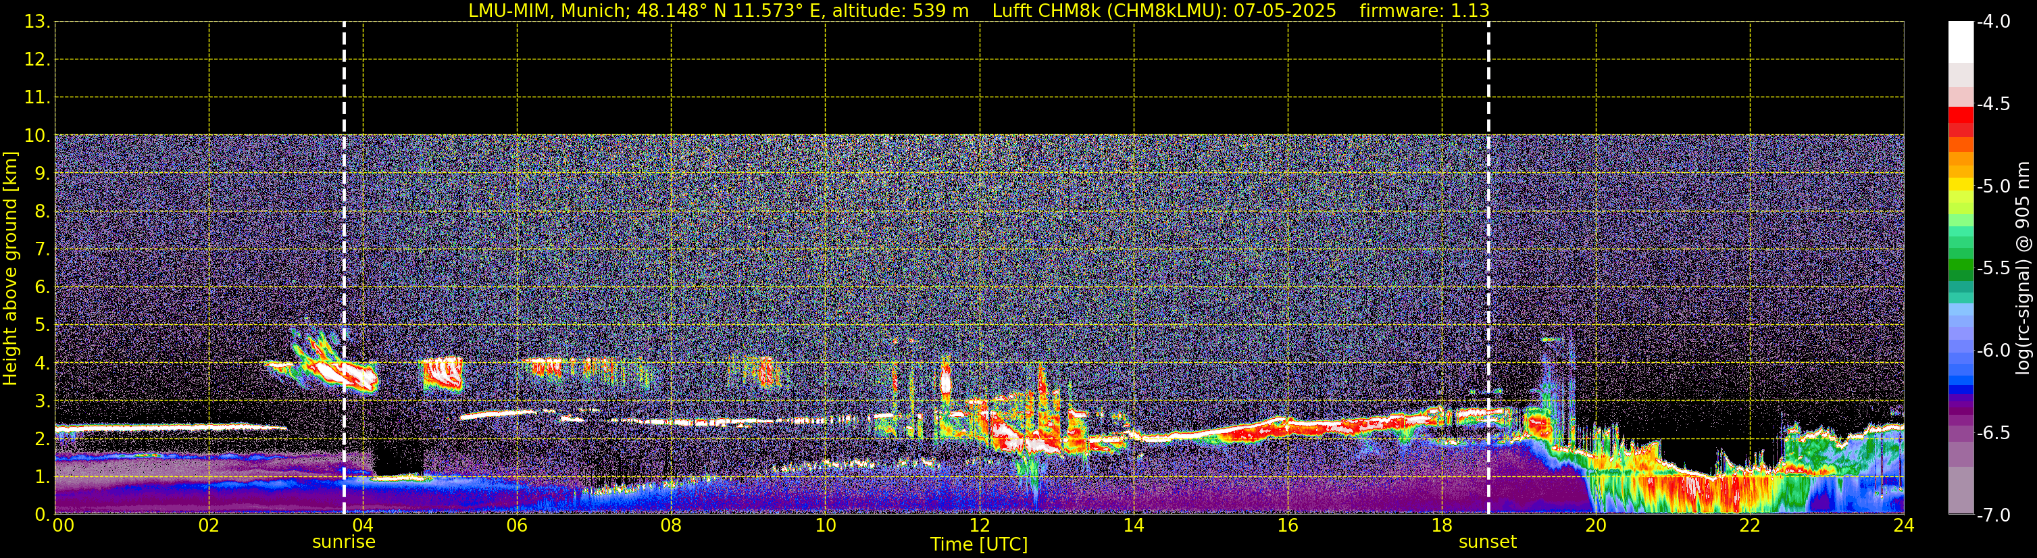Click the height axis tick label '7.'
Viewport: 2037px width, 558px height.
point(42,250)
